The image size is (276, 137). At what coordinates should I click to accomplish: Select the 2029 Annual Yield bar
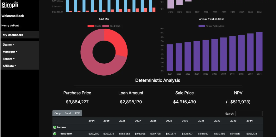[215, 55]
